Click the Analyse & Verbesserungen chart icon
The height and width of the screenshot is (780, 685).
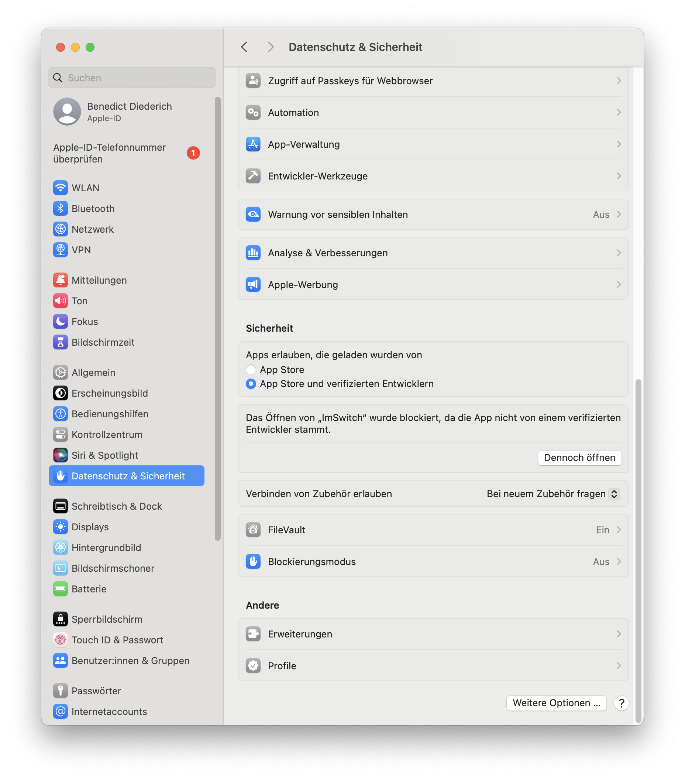click(x=253, y=253)
